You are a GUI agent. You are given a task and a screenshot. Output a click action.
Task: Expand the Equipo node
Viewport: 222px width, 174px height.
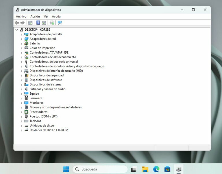21,94
